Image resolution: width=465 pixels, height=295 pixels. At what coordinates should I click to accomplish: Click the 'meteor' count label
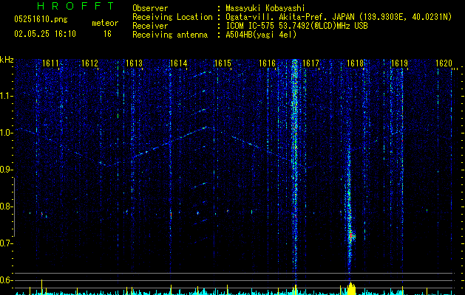click(105, 23)
